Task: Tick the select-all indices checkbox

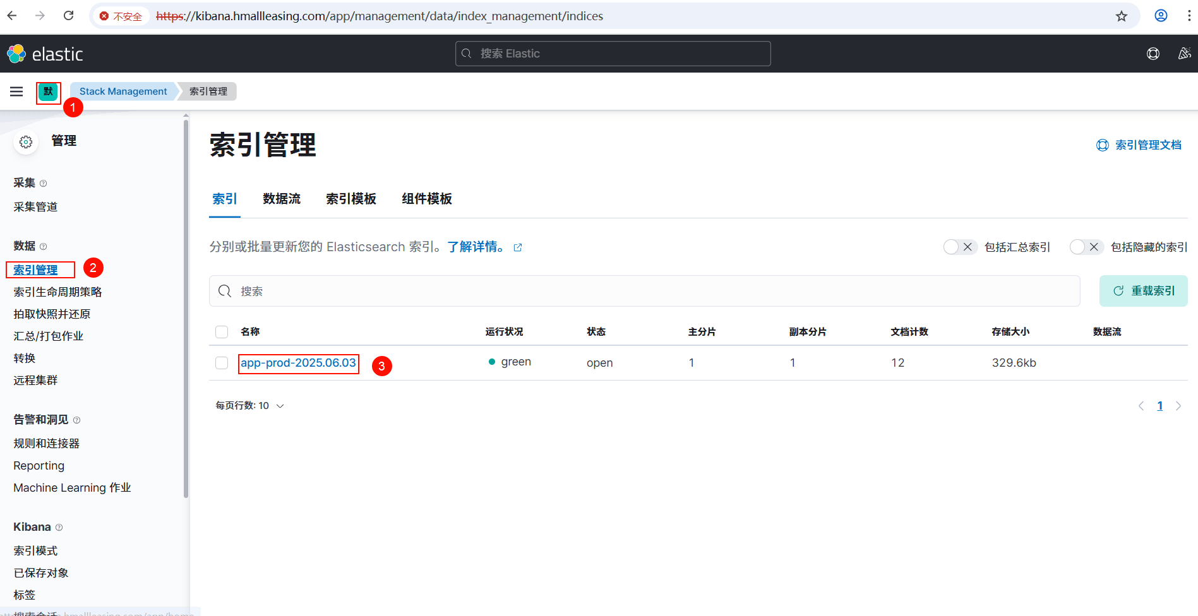Action: pos(222,332)
